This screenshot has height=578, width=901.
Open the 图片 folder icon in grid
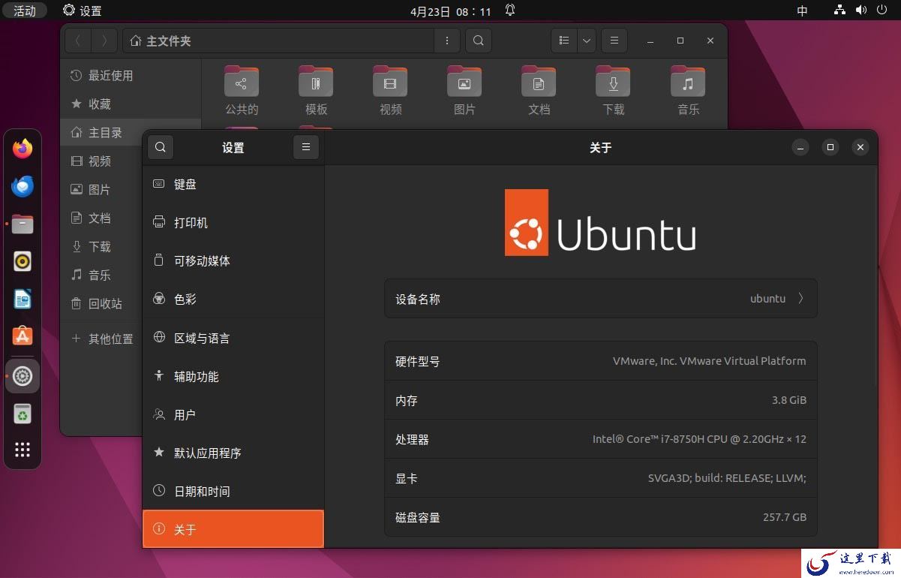464,90
